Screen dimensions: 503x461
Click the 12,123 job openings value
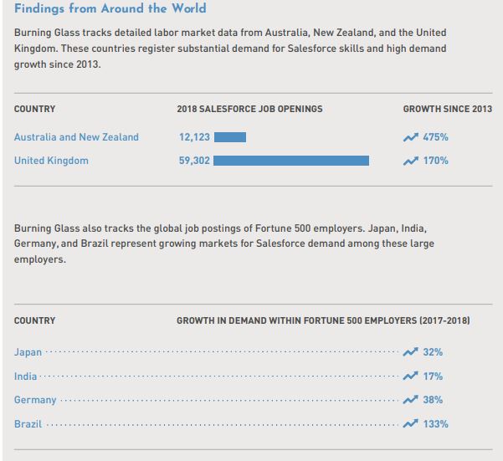pos(194,137)
